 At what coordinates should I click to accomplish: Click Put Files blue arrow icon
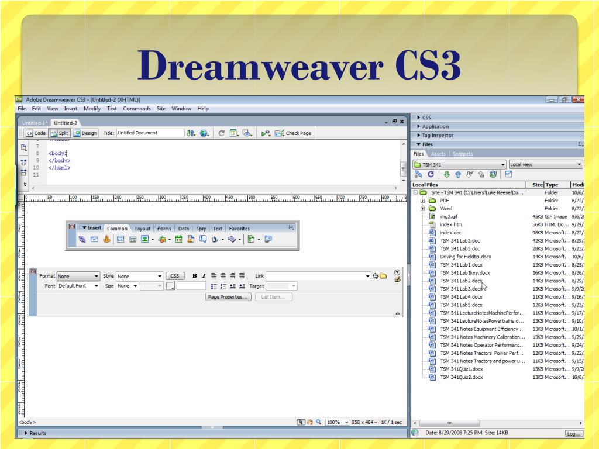click(458, 174)
